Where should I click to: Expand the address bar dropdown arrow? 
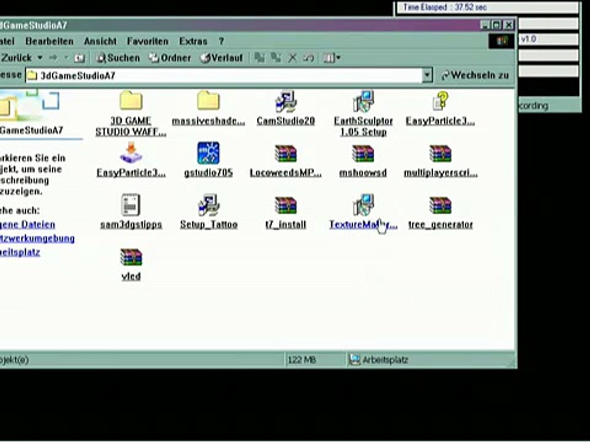pos(427,75)
